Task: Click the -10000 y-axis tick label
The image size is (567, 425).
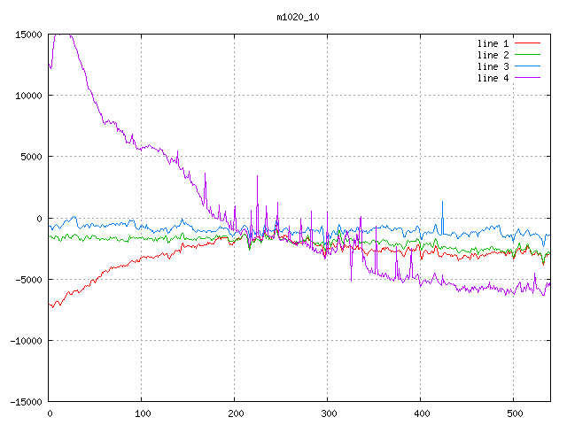Action: click(26, 340)
